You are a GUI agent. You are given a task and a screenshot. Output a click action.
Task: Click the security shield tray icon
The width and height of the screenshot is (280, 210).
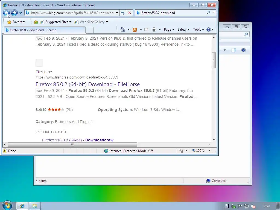(x=233, y=206)
